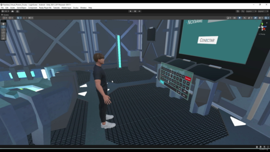Open the Component menu
Screen dimensions: 270x152
point(32,8)
